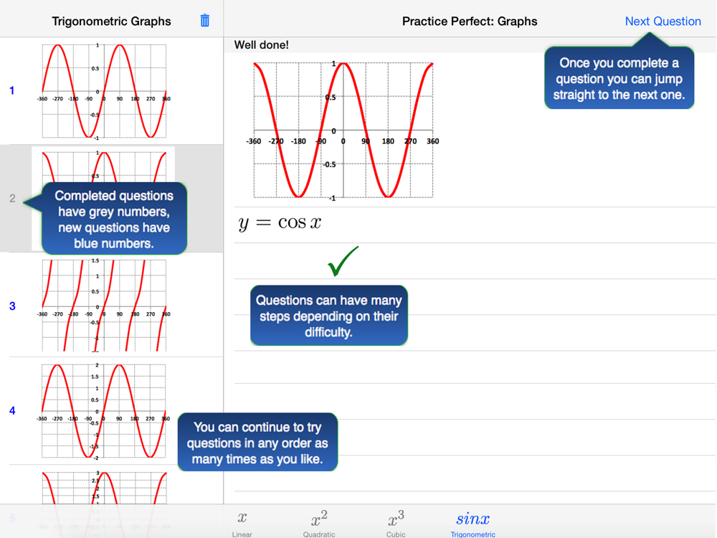Click the blue number 3 label
717x538 pixels.
(x=12, y=306)
